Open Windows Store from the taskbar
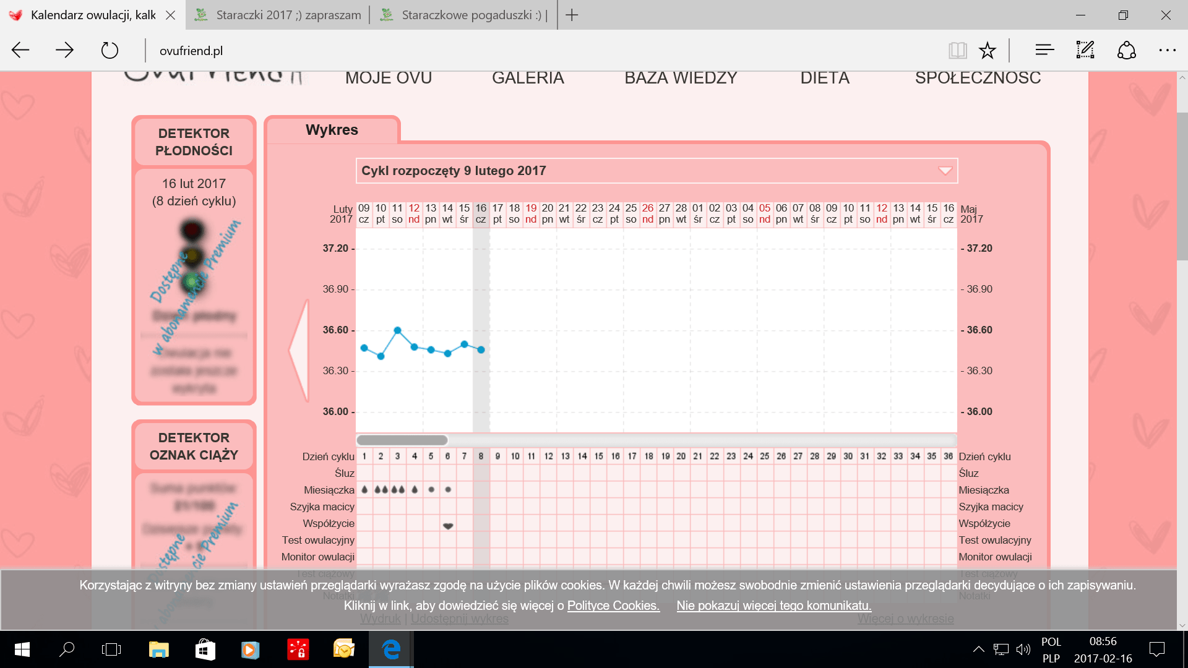The height and width of the screenshot is (668, 1188). (205, 649)
